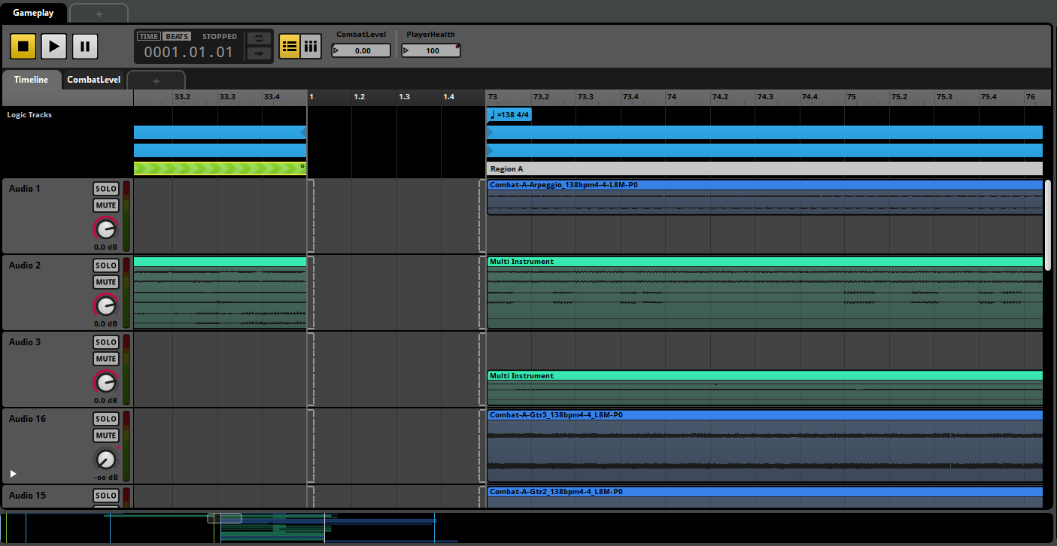This screenshot has height=546, width=1057.
Task: Click the Audio 2 track name
Action: [x=25, y=265]
